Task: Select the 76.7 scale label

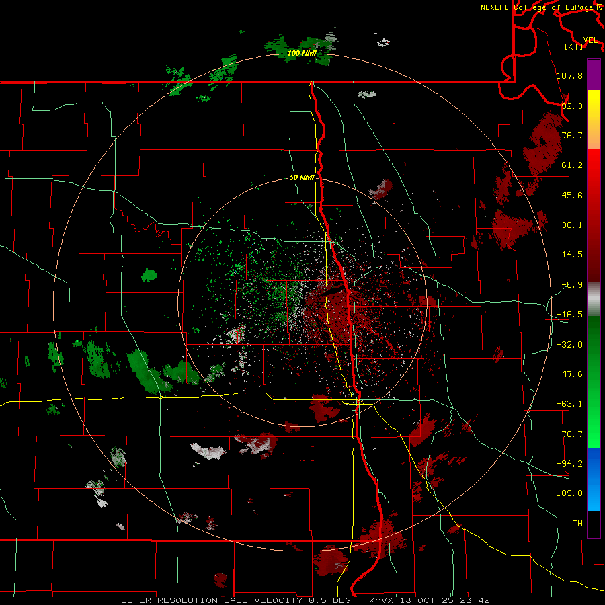Action: (572, 135)
